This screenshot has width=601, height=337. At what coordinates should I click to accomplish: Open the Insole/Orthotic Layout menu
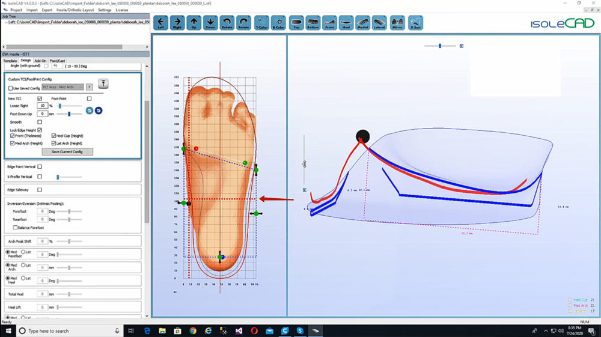pyautogui.click(x=75, y=10)
